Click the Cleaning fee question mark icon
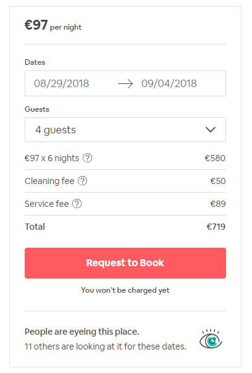The width and height of the screenshot is (252, 373). tap(83, 181)
